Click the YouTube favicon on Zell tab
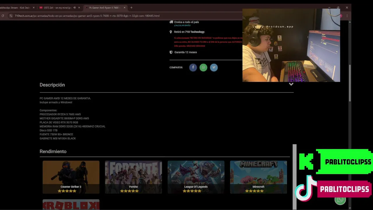Viewport: 373px width, 210px height. (41, 8)
